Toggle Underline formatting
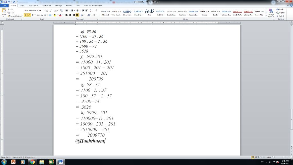The height and width of the screenshot is (165, 293). coord(33,15)
